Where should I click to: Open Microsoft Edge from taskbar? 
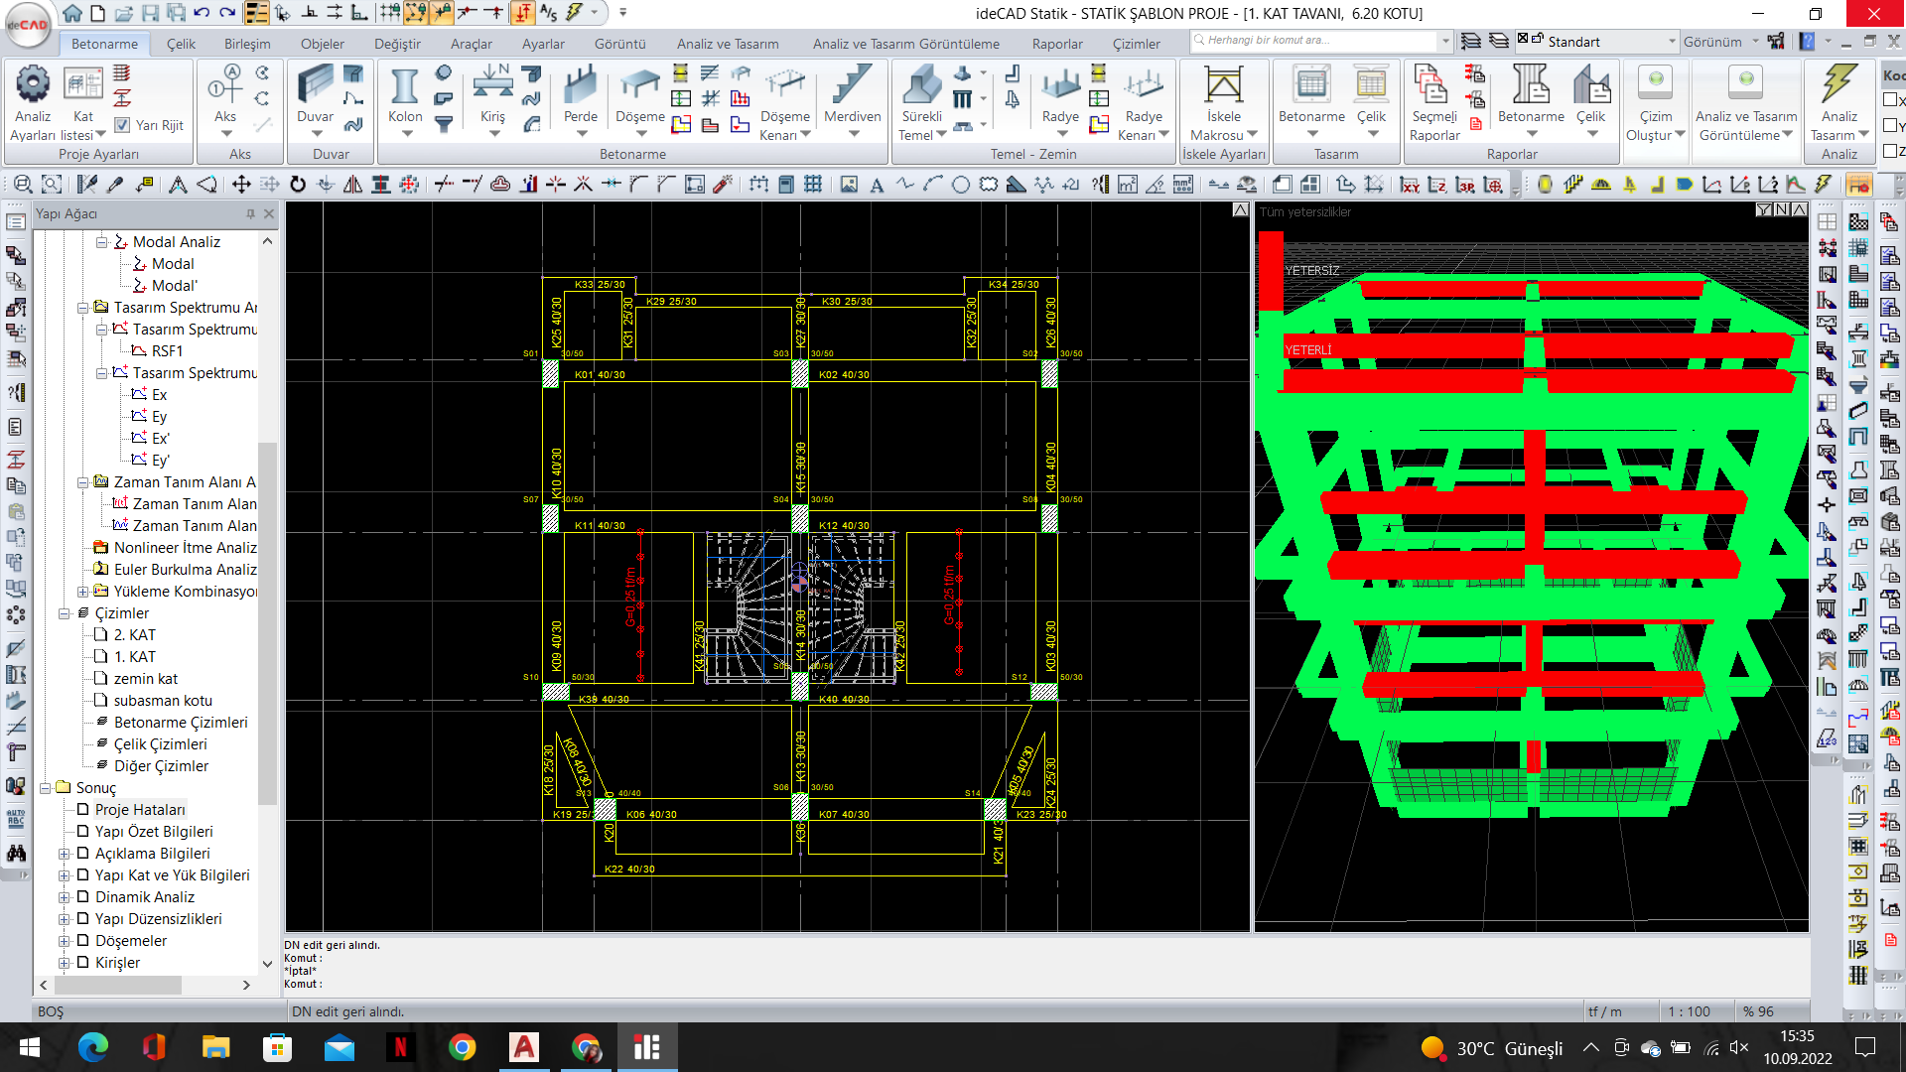point(92,1047)
